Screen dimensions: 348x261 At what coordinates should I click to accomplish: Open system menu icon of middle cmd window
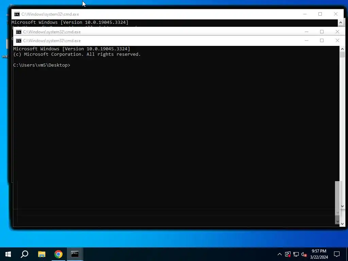[19, 32]
